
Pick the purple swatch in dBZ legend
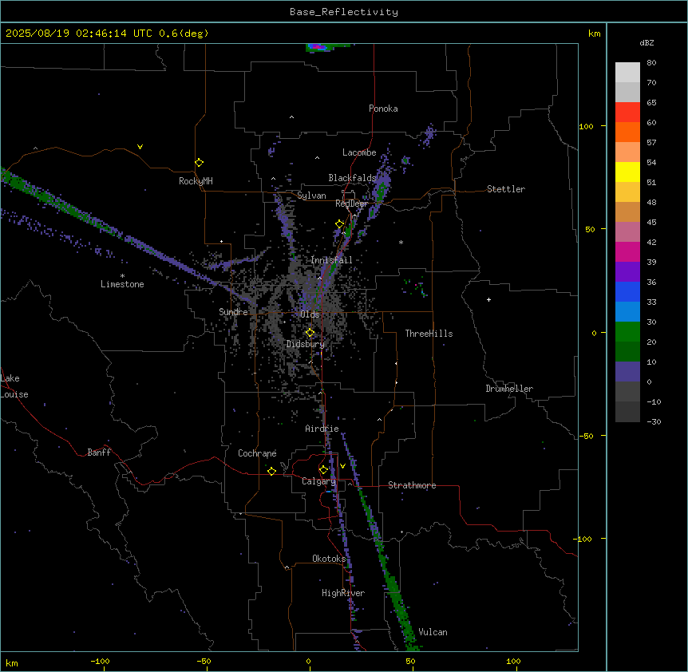point(627,272)
